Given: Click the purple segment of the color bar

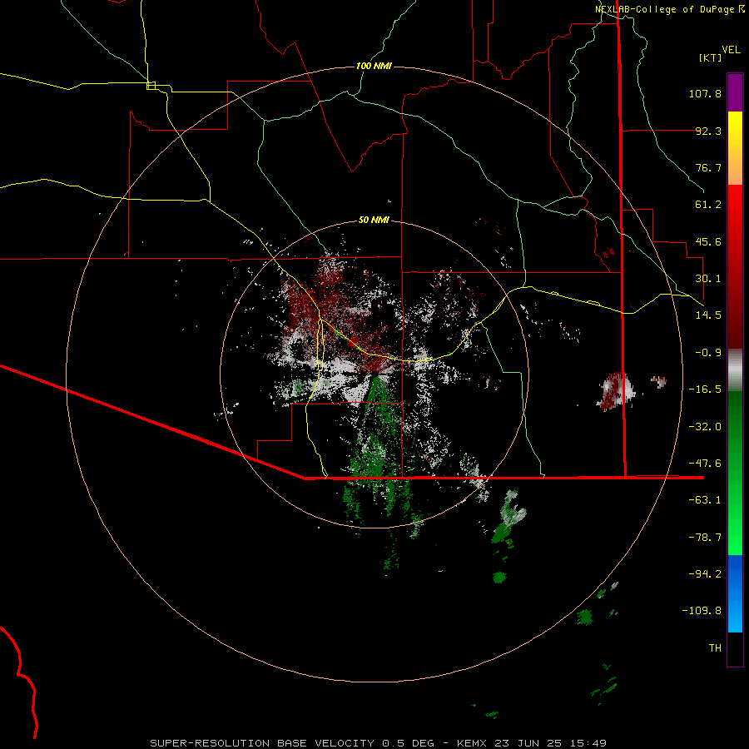Looking at the screenshot, I should pos(735,93).
